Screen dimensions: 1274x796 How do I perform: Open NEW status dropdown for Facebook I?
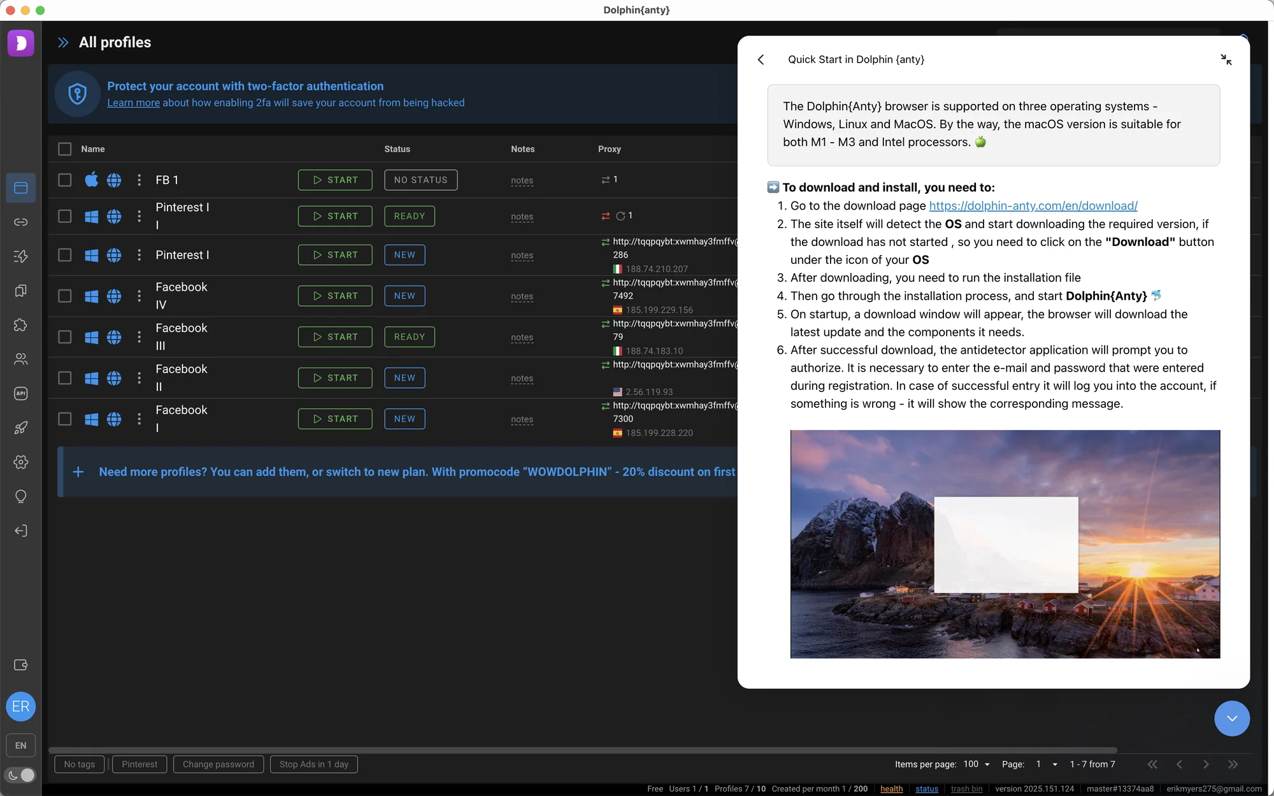[x=404, y=419]
